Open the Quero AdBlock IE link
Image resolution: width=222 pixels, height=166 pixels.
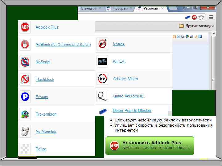pyautogui.click(x=128, y=96)
